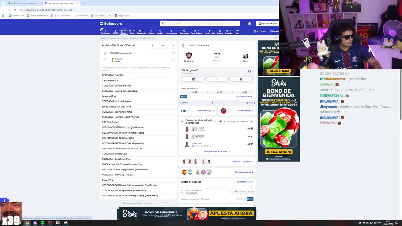402x226 pixels.
Task: Select the Esports icon
Action: coord(228,32)
